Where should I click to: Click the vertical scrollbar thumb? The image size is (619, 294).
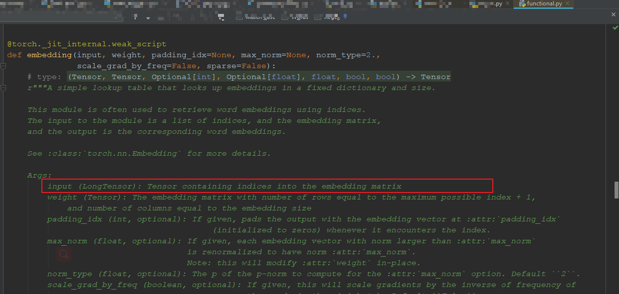pos(617,190)
